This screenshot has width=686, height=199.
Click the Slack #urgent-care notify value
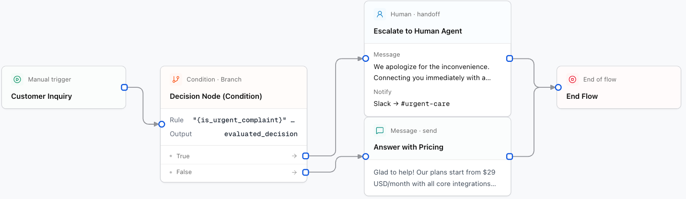(411, 104)
